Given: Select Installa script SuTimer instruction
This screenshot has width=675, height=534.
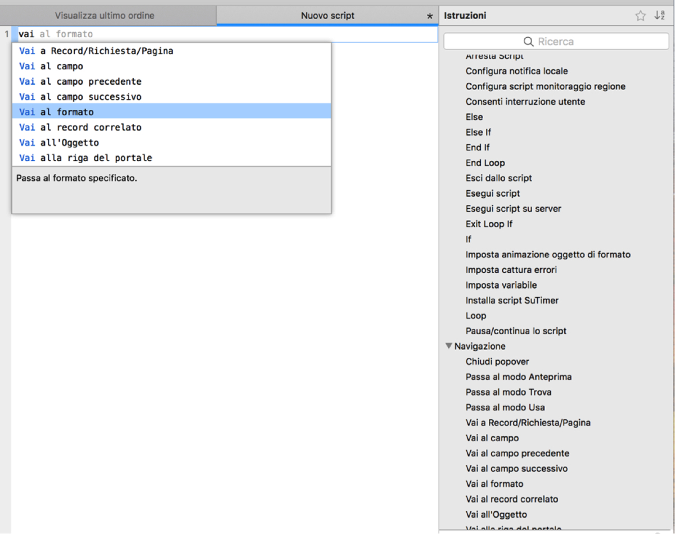Looking at the screenshot, I should coord(512,300).
